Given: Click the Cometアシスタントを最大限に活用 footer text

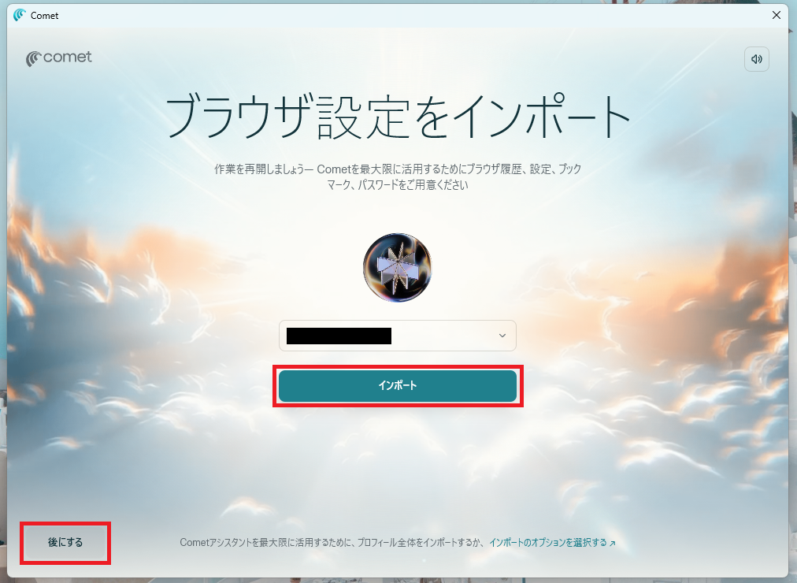Looking at the screenshot, I should coord(332,542).
